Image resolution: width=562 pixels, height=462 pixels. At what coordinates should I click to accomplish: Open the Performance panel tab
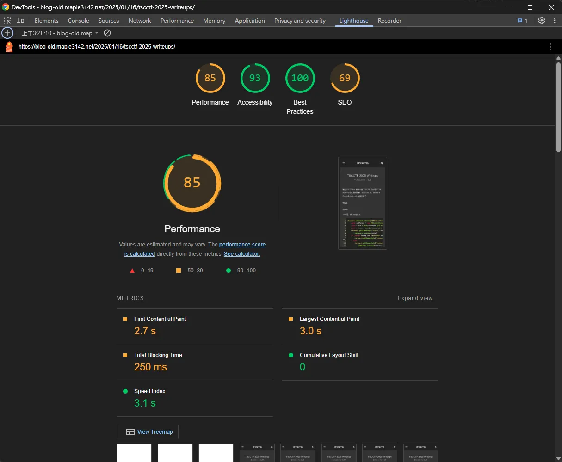pos(177,21)
